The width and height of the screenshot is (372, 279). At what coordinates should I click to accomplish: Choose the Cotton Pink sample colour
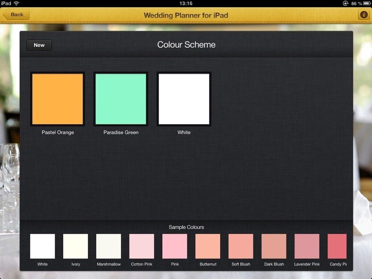pyautogui.click(x=142, y=246)
